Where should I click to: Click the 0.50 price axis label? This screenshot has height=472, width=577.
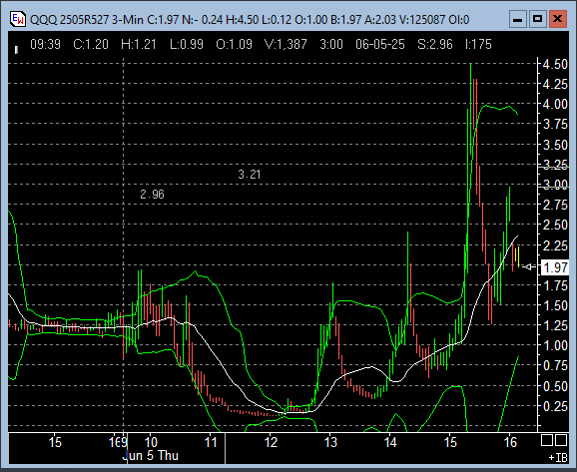tap(555, 386)
